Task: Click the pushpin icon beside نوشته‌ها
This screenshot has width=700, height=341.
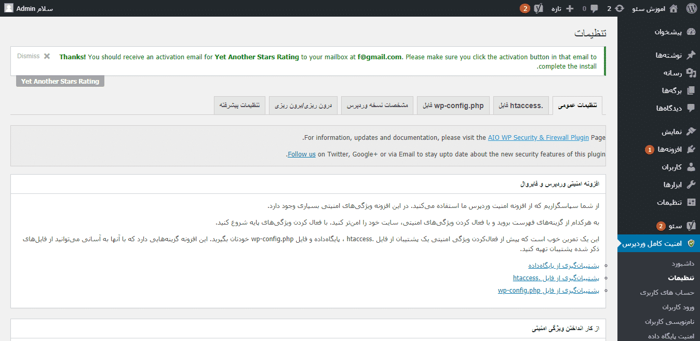Action: (x=691, y=55)
